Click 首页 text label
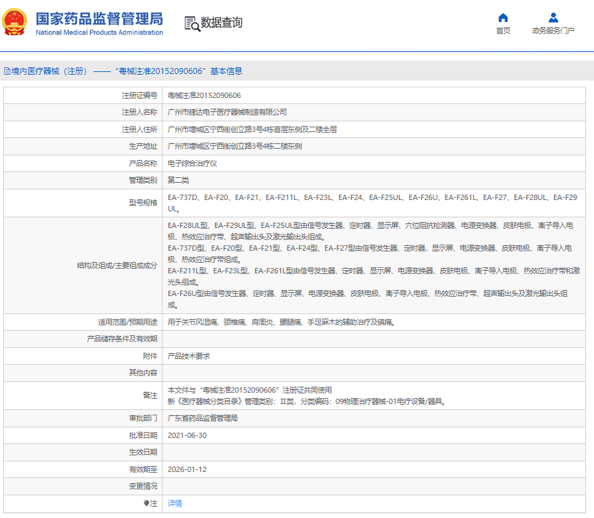This screenshot has height=518, width=594. (503, 31)
